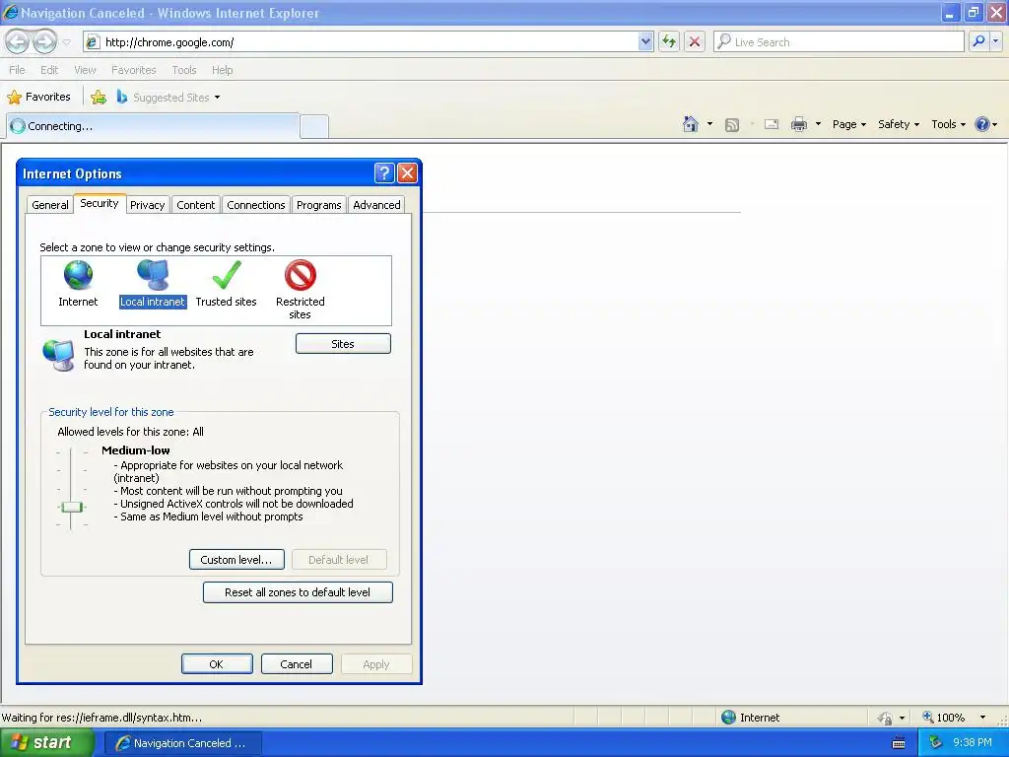The height and width of the screenshot is (757, 1009).
Task: Click Reset all zones to default level
Action: (x=298, y=592)
